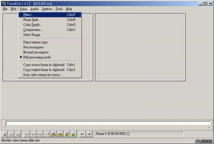This screenshot has height=144, width=214.
Task: Select Fast recompress mode
Action: [x=50, y=47]
